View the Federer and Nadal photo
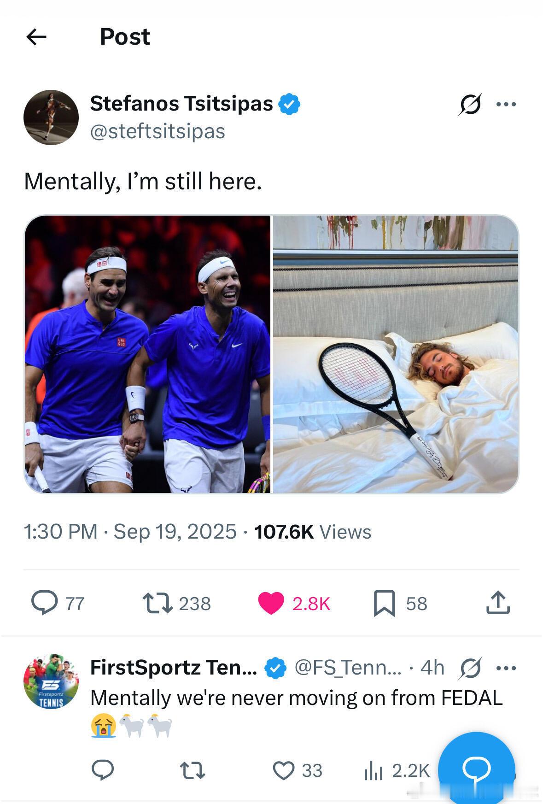 point(147,354)
